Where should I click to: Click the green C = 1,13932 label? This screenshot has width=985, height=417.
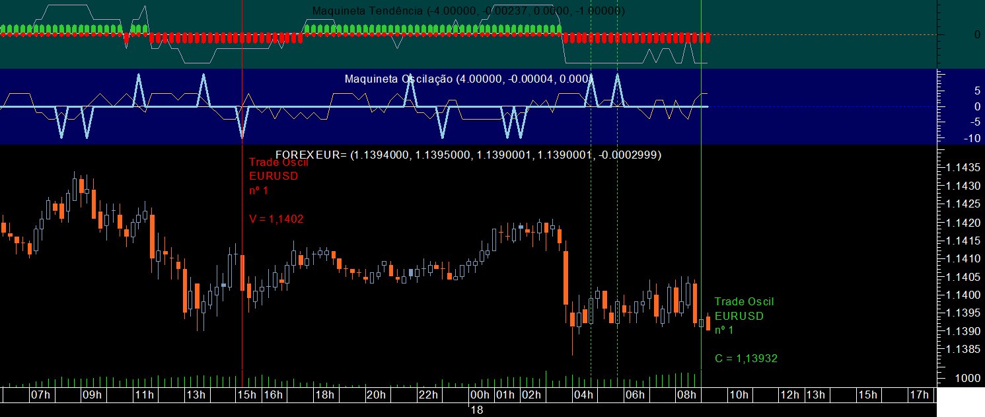click(x=746, y=359)
